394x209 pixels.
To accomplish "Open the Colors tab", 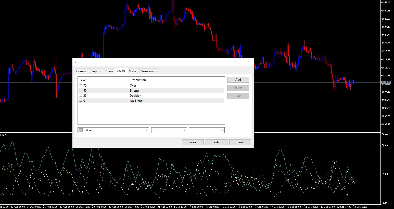I will (x=109, y=71).
